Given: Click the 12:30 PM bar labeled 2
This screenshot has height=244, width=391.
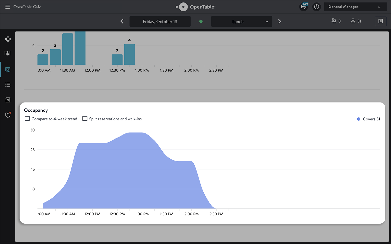Looking at the screenshot, I should tap(117, 60).
